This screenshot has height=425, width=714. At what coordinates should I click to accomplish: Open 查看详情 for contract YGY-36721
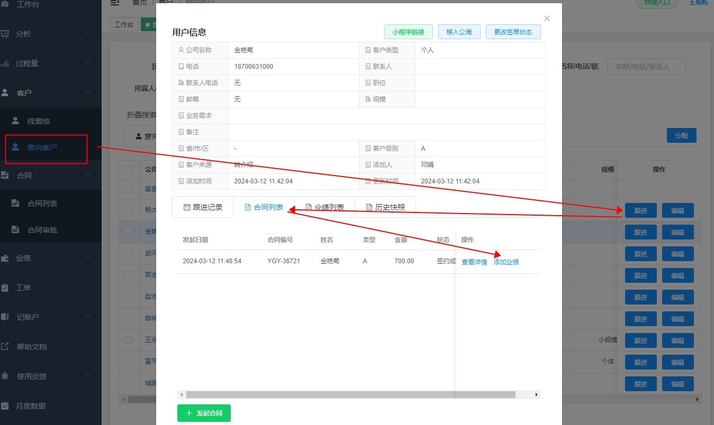coord(474,262)
